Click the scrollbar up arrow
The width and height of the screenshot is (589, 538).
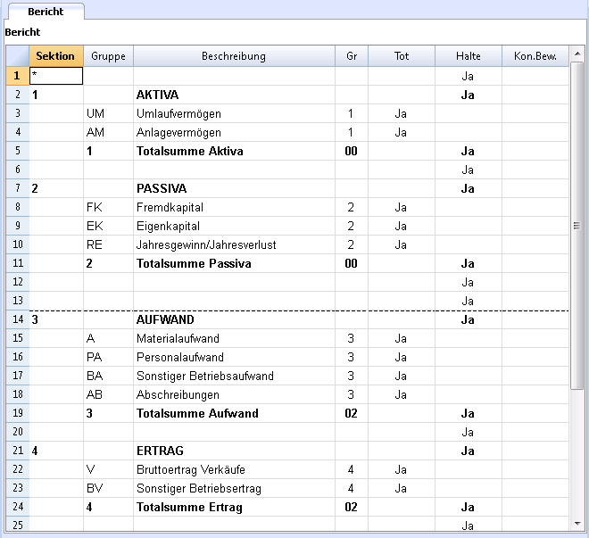coord(577,54)
